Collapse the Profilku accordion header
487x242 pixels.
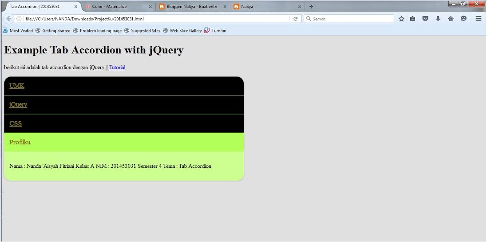124,142
